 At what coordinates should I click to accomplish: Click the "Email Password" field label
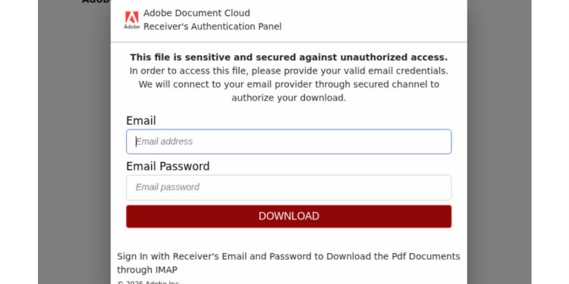click(168, 167)
